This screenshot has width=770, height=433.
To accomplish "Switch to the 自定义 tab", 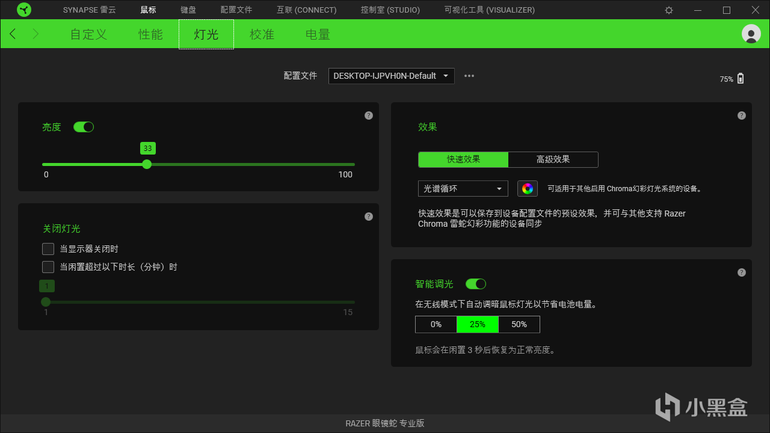I will pos(89,34).
